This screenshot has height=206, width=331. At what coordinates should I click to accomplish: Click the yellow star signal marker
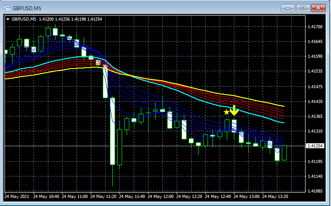coord(226,112)
